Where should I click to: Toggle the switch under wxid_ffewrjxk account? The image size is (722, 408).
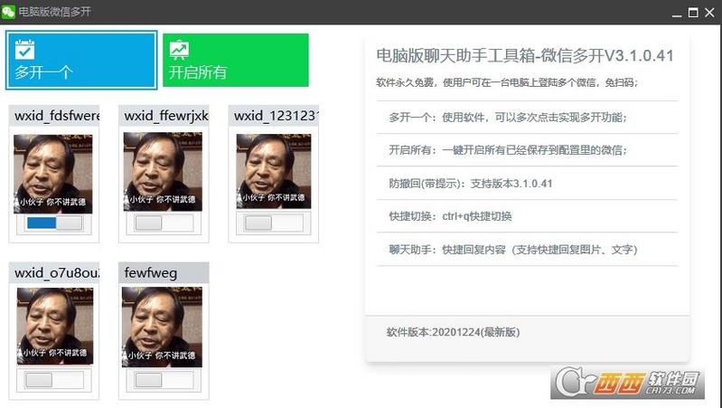164,223
